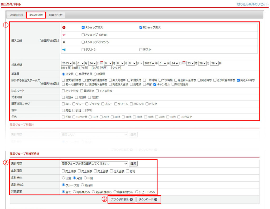Click the blue megaphone store icon

point(64,50)
